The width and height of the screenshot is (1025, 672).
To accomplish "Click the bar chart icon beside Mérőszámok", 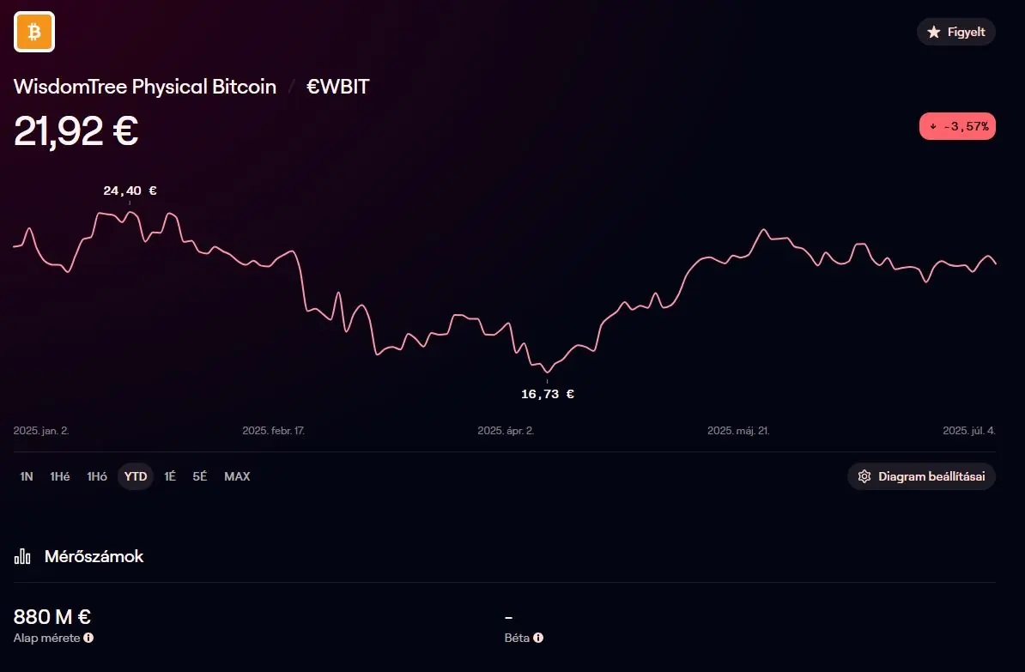I will (x=22, y=556).
